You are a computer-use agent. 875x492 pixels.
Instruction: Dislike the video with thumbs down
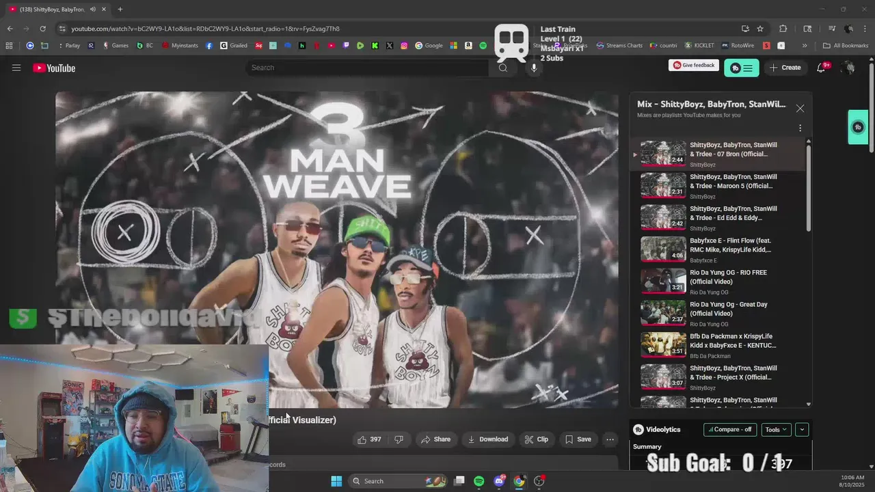[399, 439]
